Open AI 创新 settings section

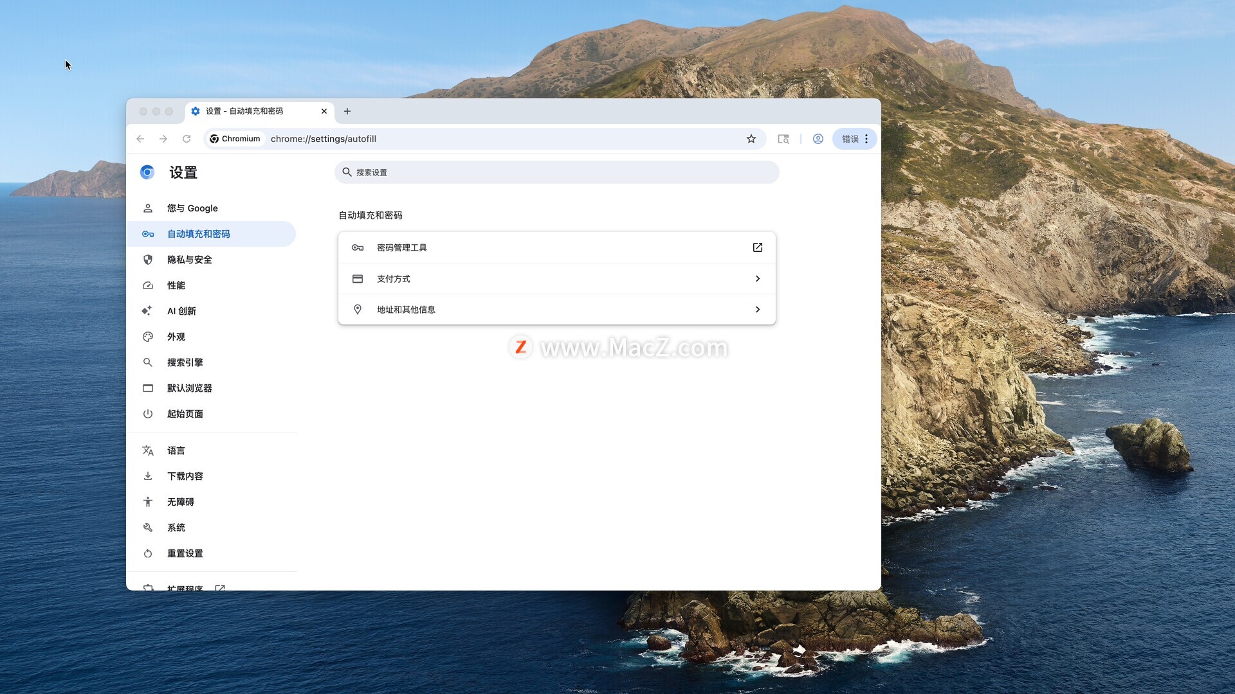coord(211,311)
